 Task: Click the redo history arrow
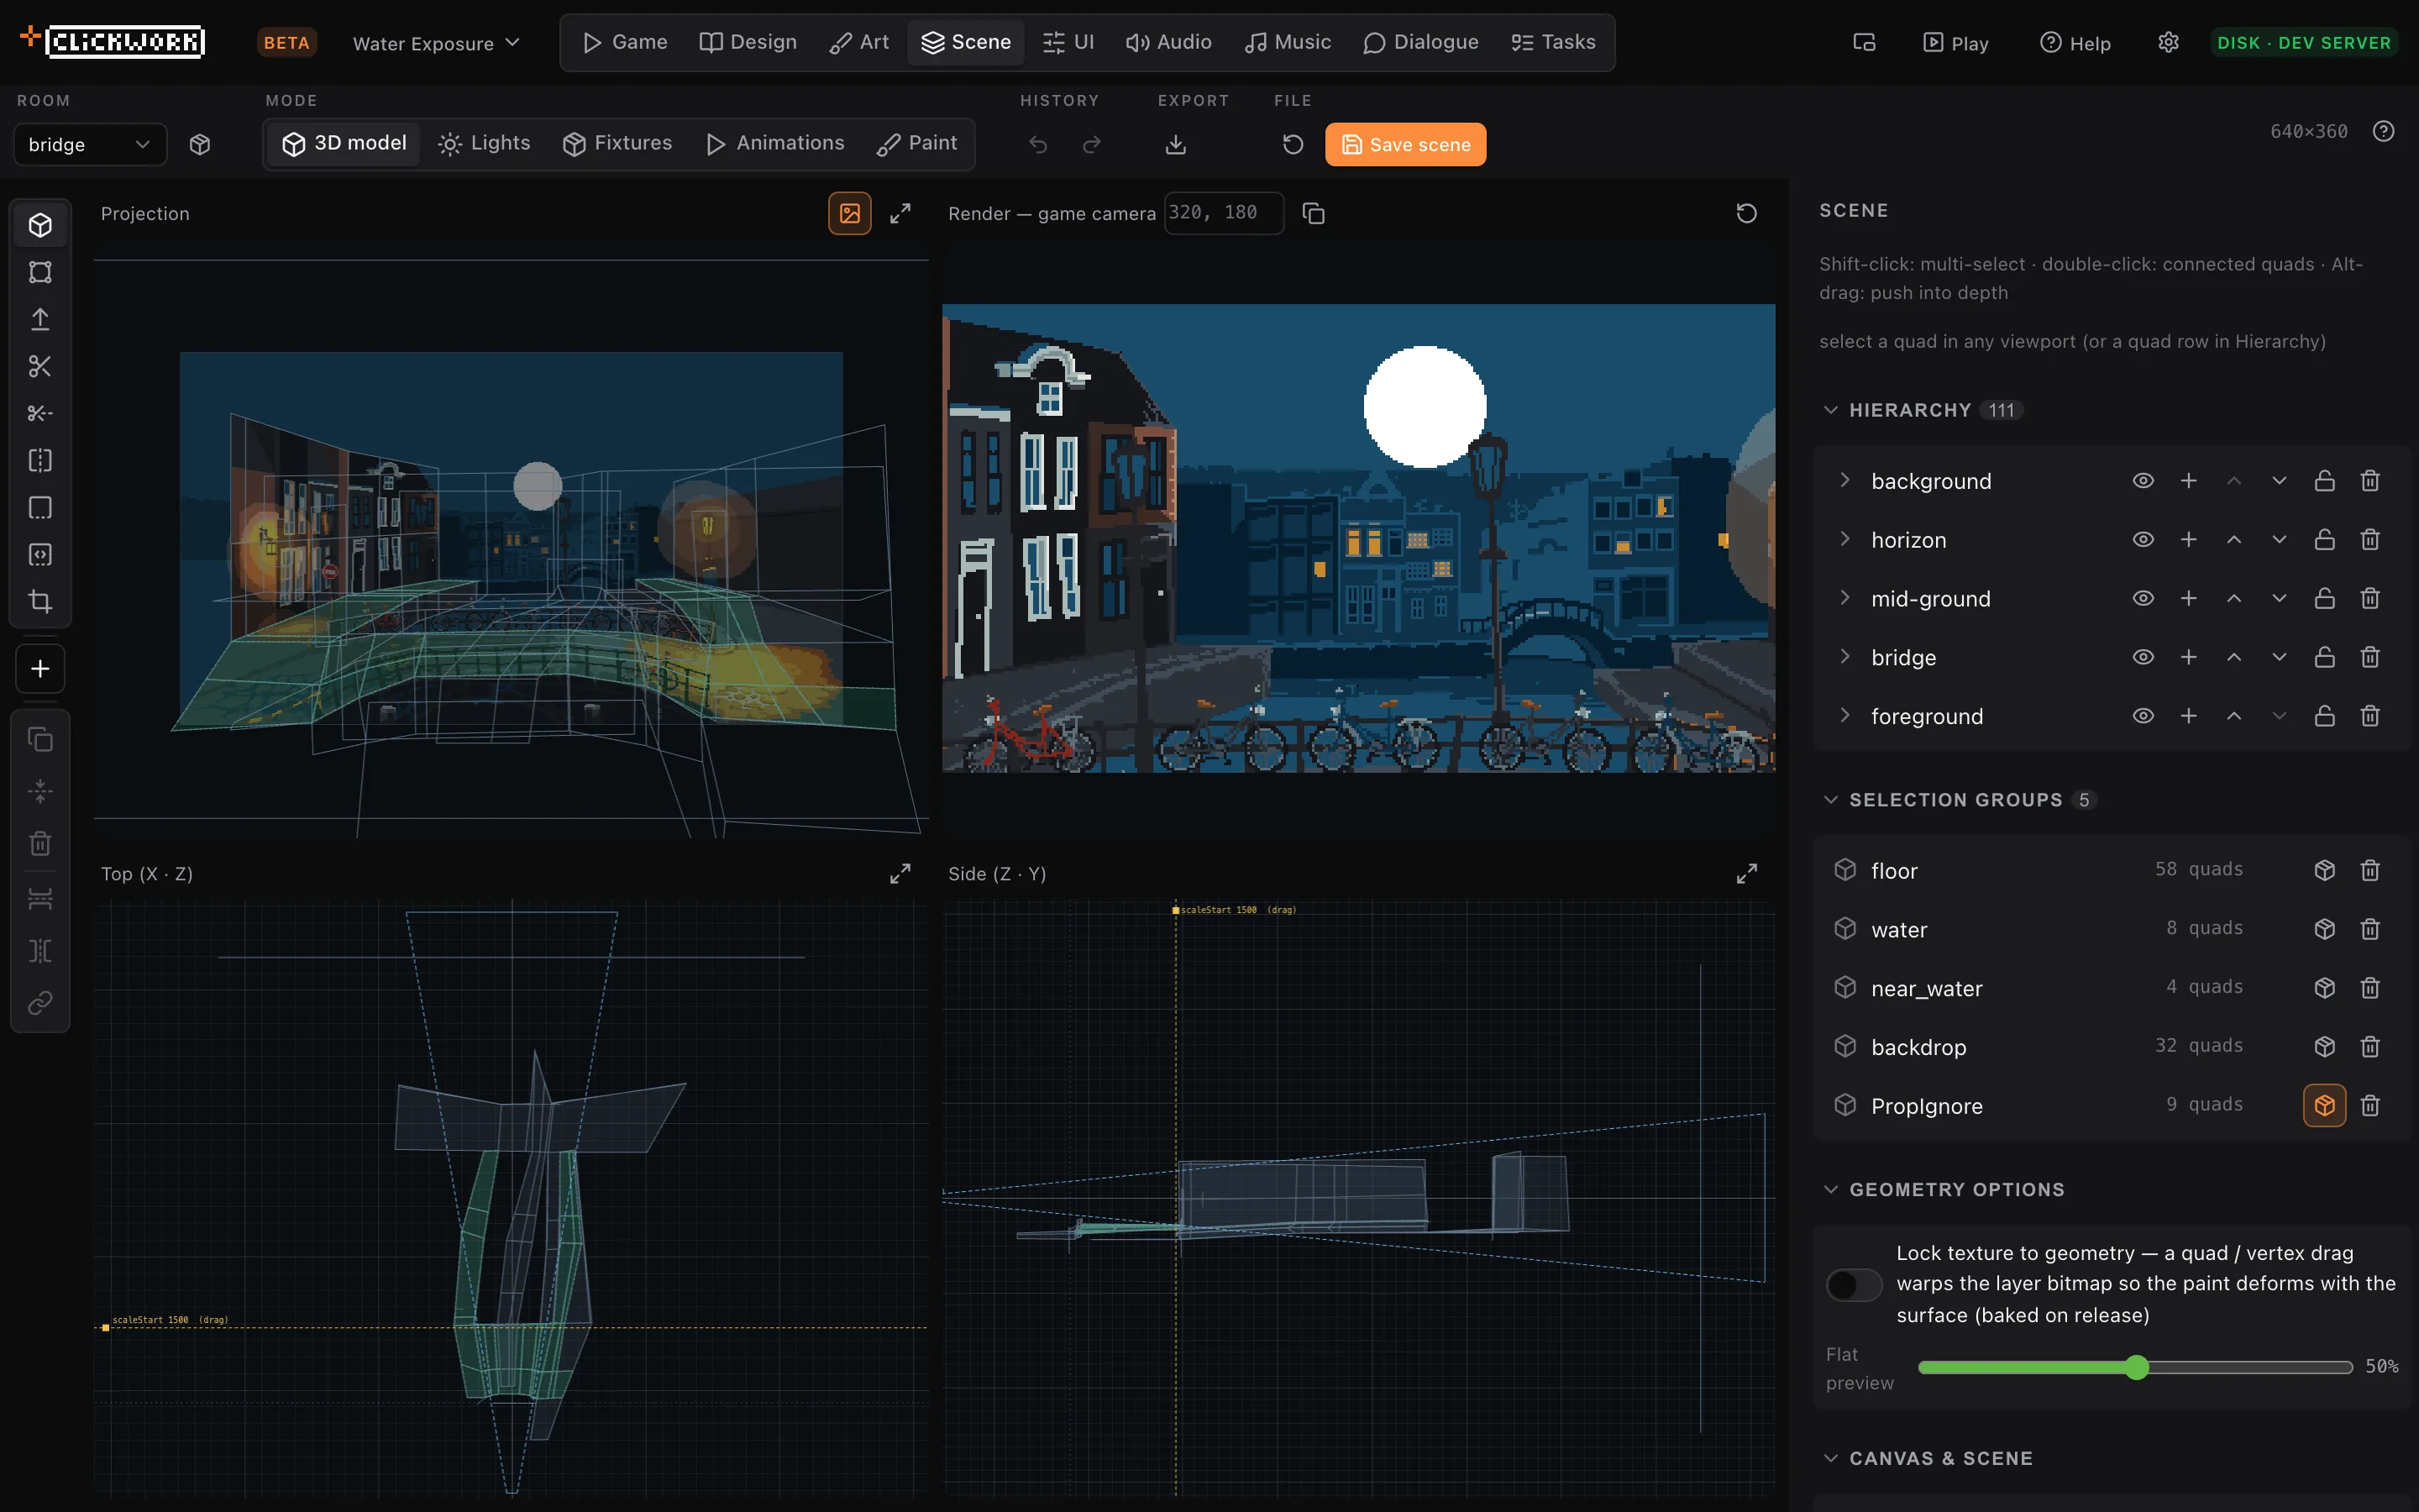coord(1092,144)
